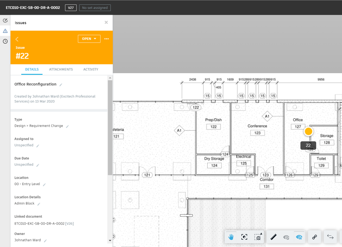Close the Issues panel

coord(106,23)
